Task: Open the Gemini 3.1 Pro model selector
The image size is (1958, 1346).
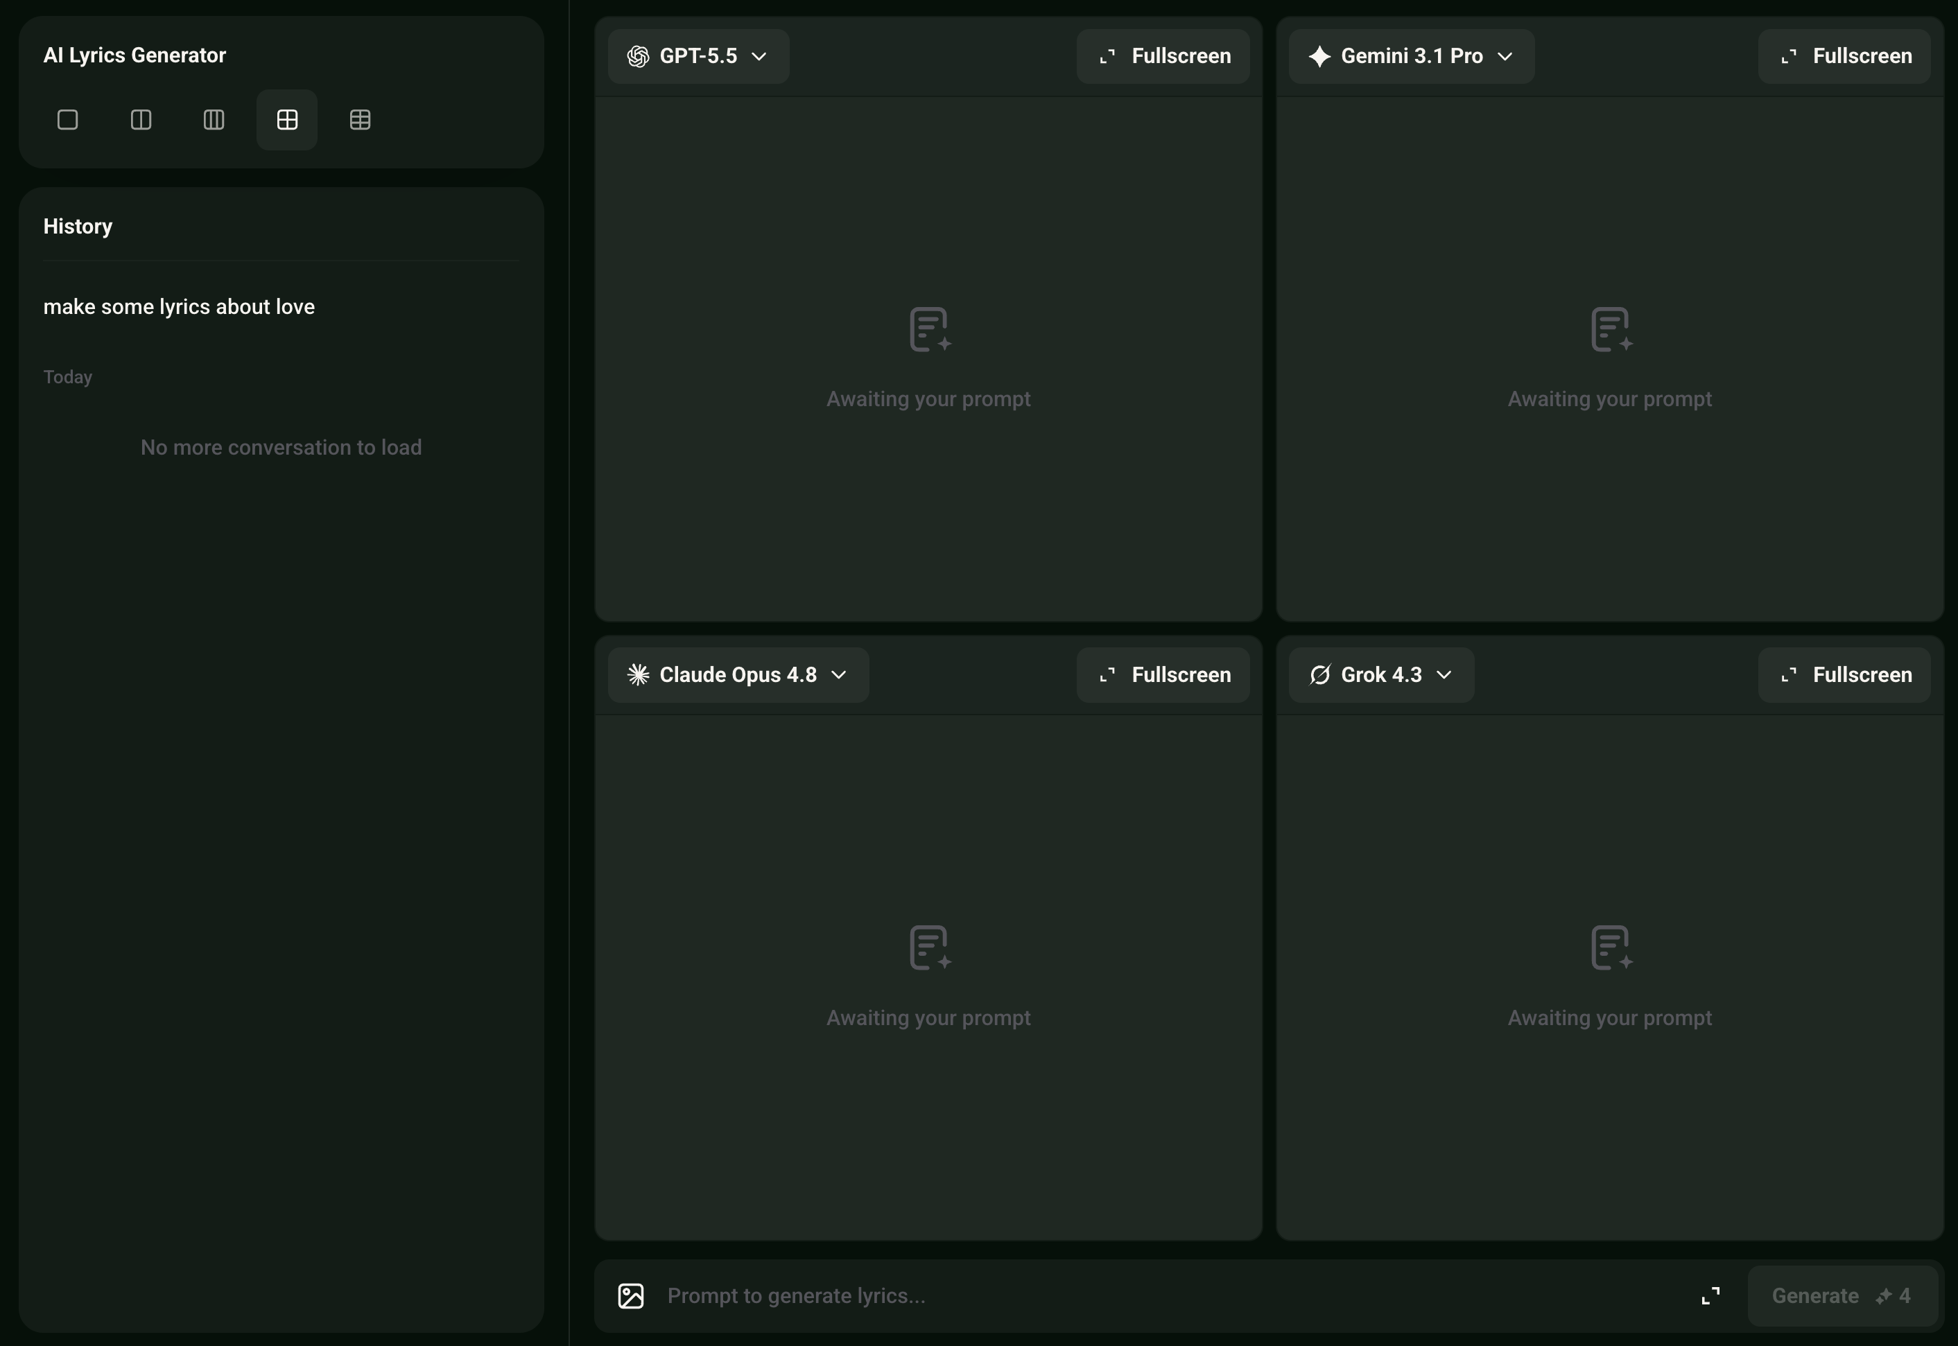Action: point(1412,57)
